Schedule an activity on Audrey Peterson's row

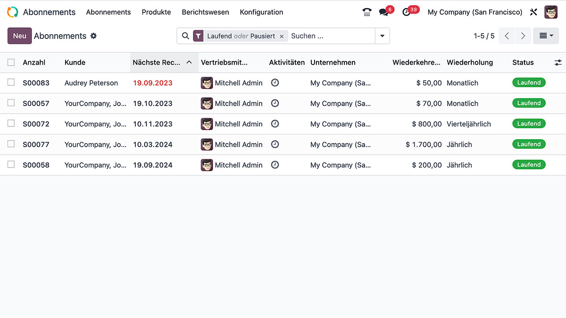(x=275, y=83)
